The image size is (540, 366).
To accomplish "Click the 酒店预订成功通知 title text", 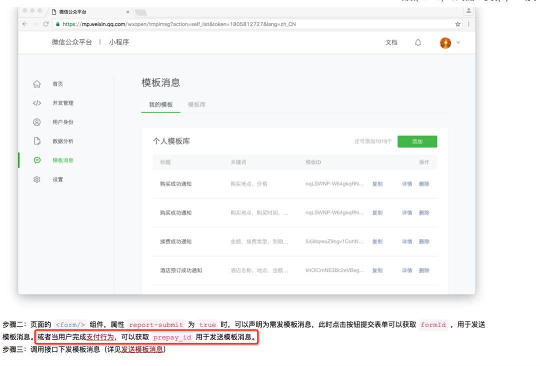I will pyautogui.click(x=181, y=270).
